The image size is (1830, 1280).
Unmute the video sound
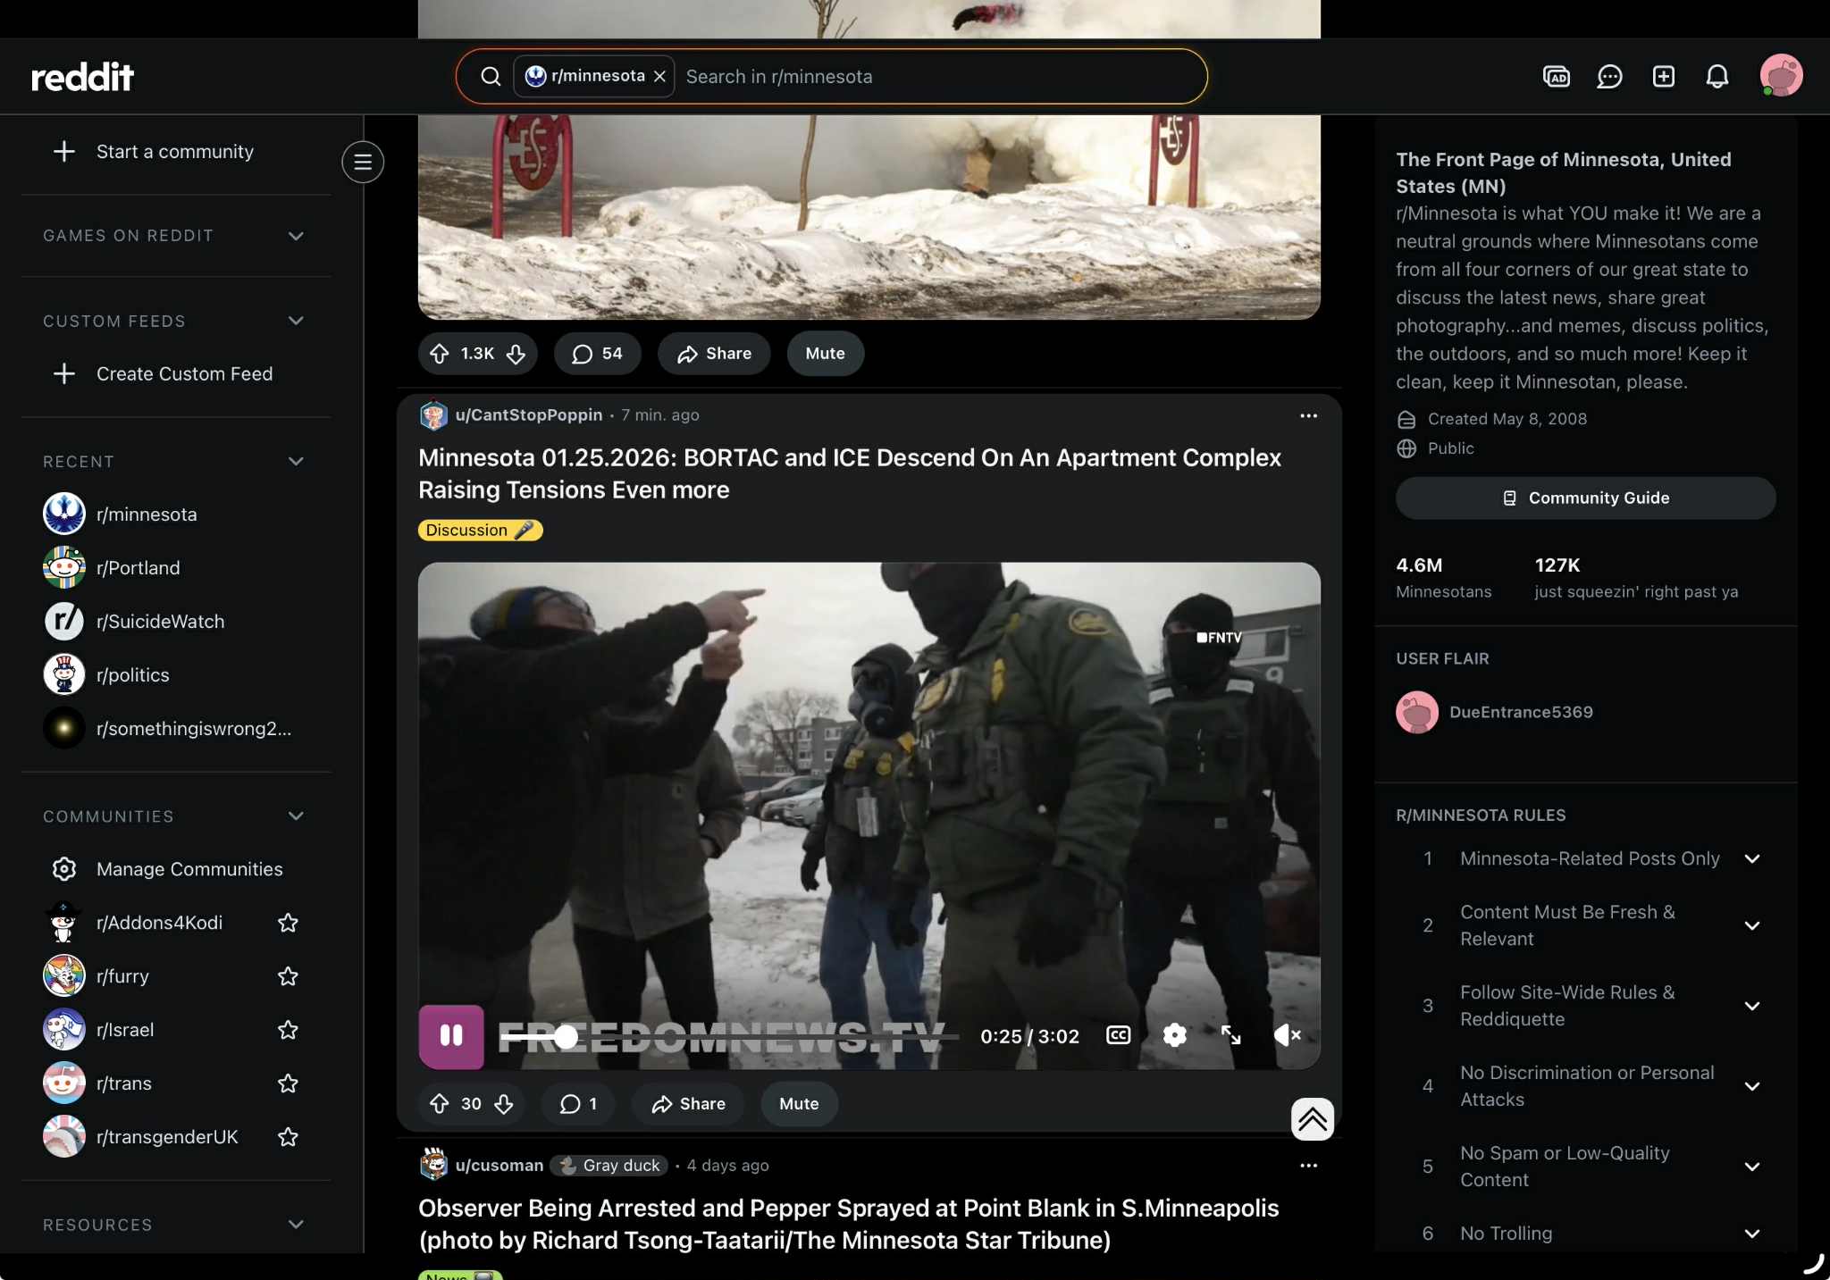(x=1287, y=1035)
